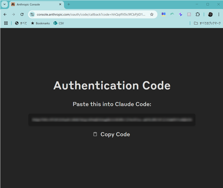Open the gray 'n' extension icon
The width and height of the screenshot is (223, 188).
(189, 14)
